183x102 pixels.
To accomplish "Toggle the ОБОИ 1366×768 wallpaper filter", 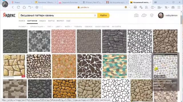I will 102,27.
